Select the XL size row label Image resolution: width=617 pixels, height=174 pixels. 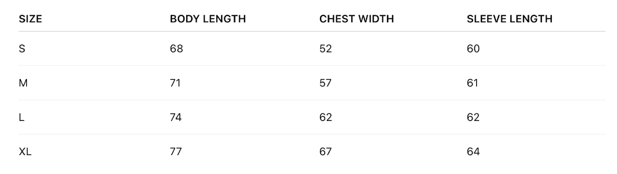click(x=25, y=152)
